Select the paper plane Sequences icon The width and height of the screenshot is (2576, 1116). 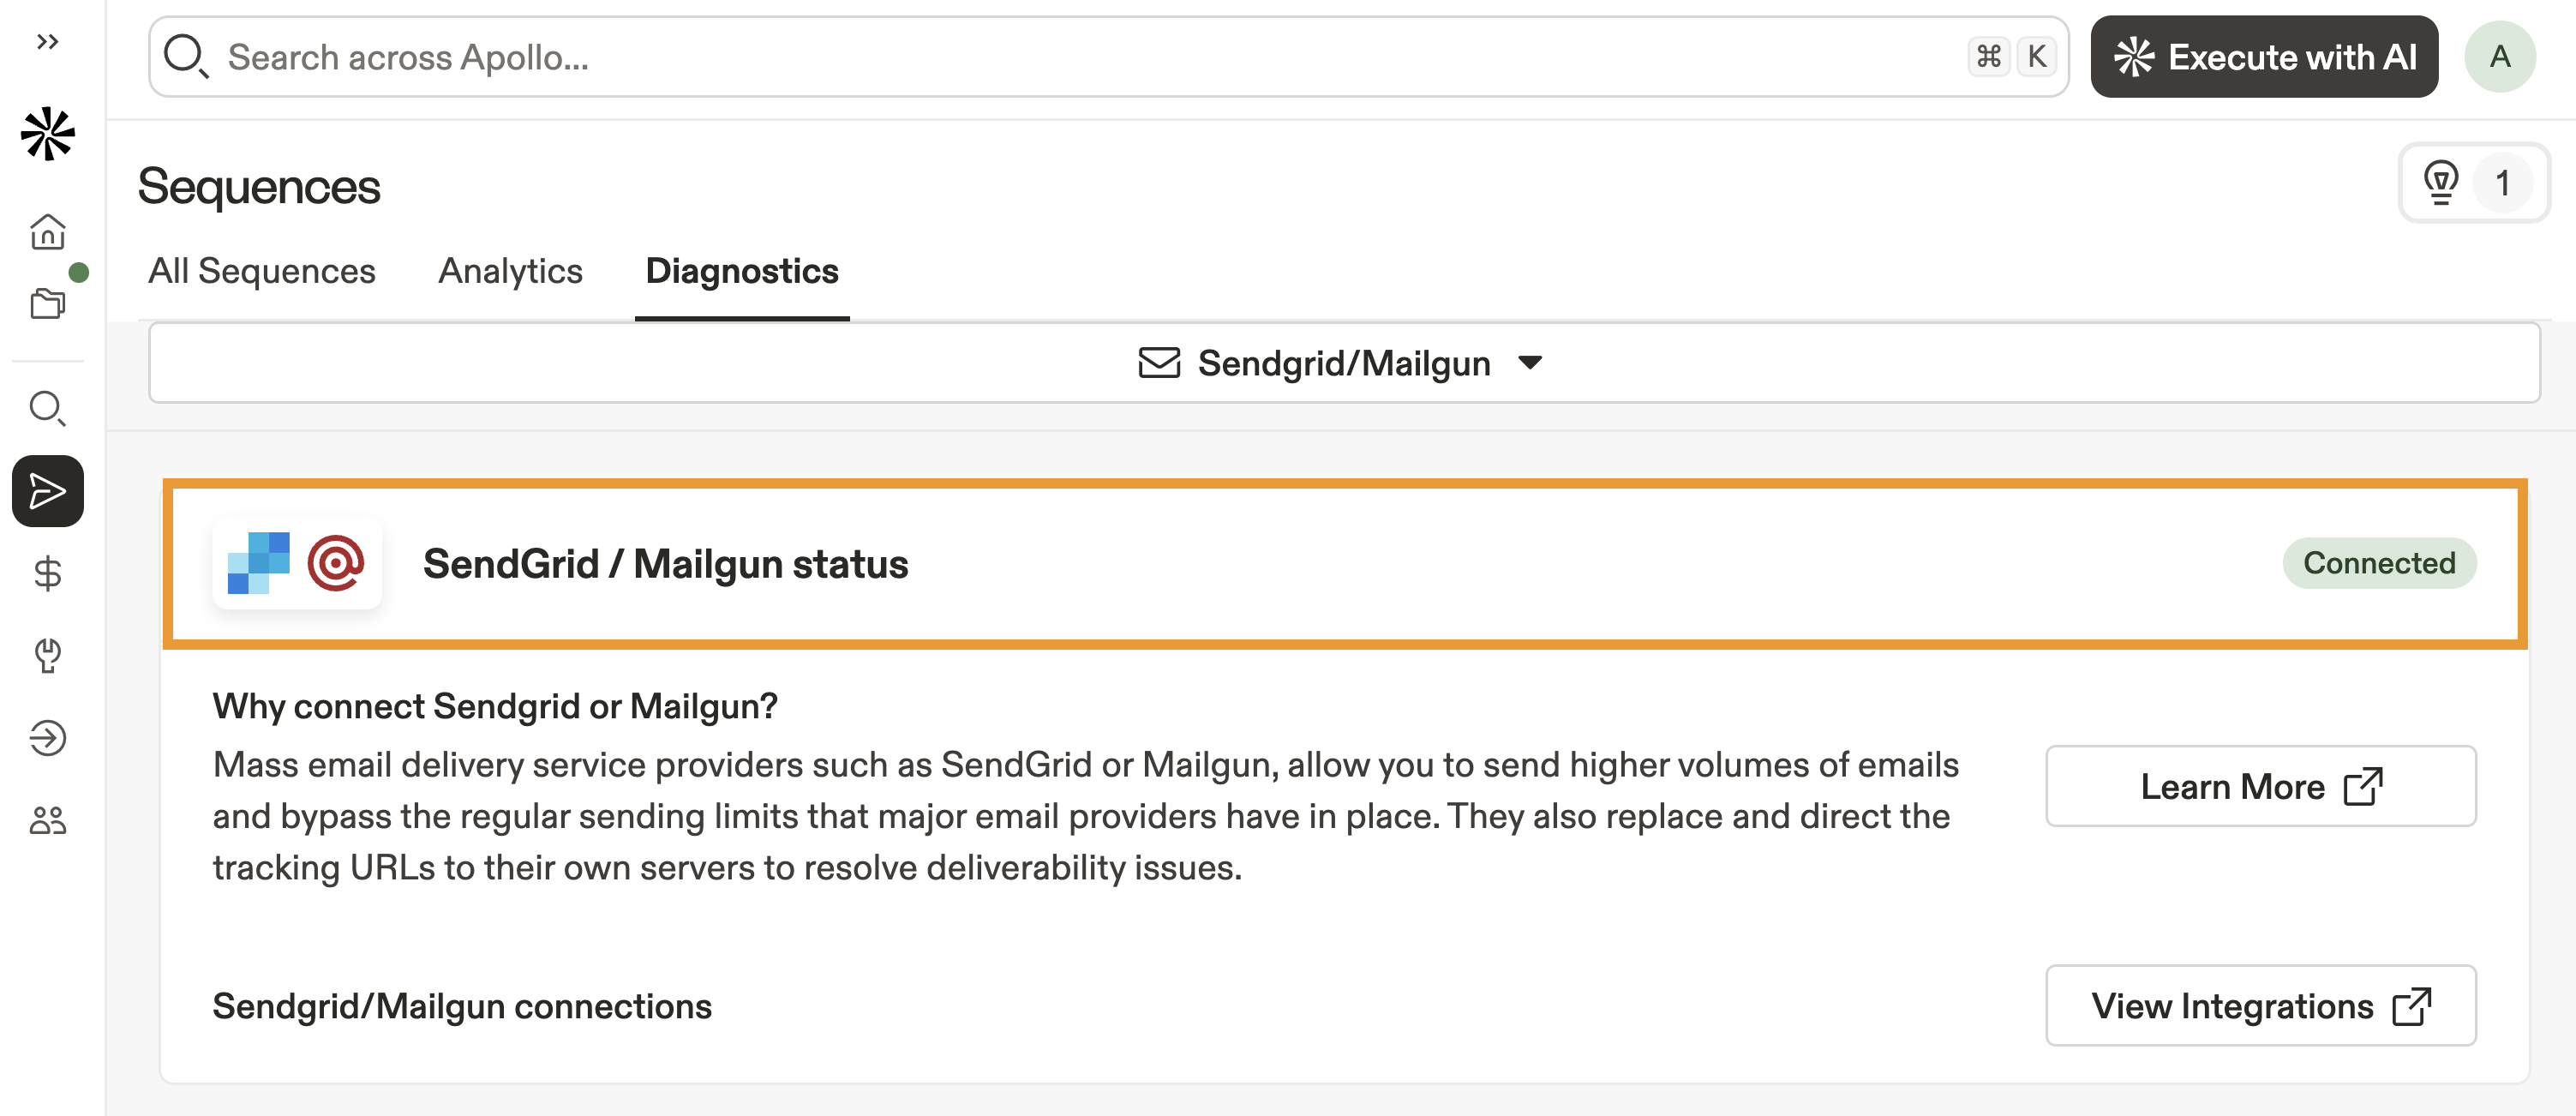pyautogui.click(x=48, y=491)
